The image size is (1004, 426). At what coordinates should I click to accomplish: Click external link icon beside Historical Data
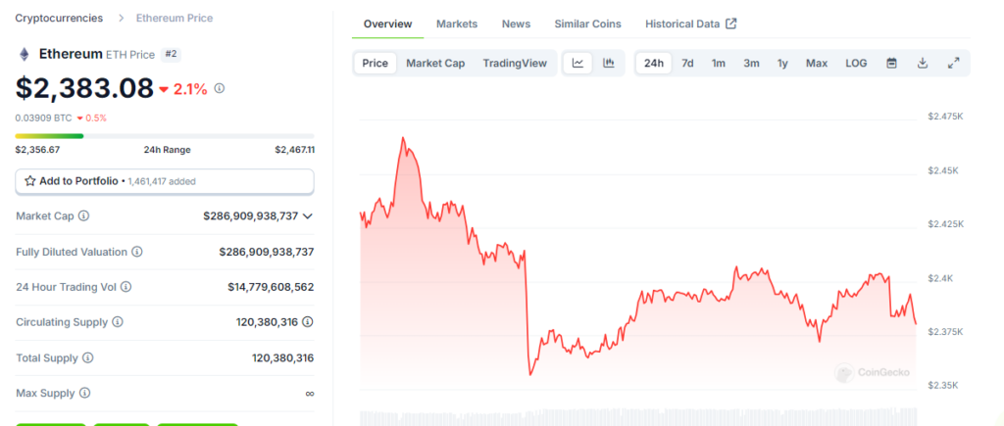[731, 24]
